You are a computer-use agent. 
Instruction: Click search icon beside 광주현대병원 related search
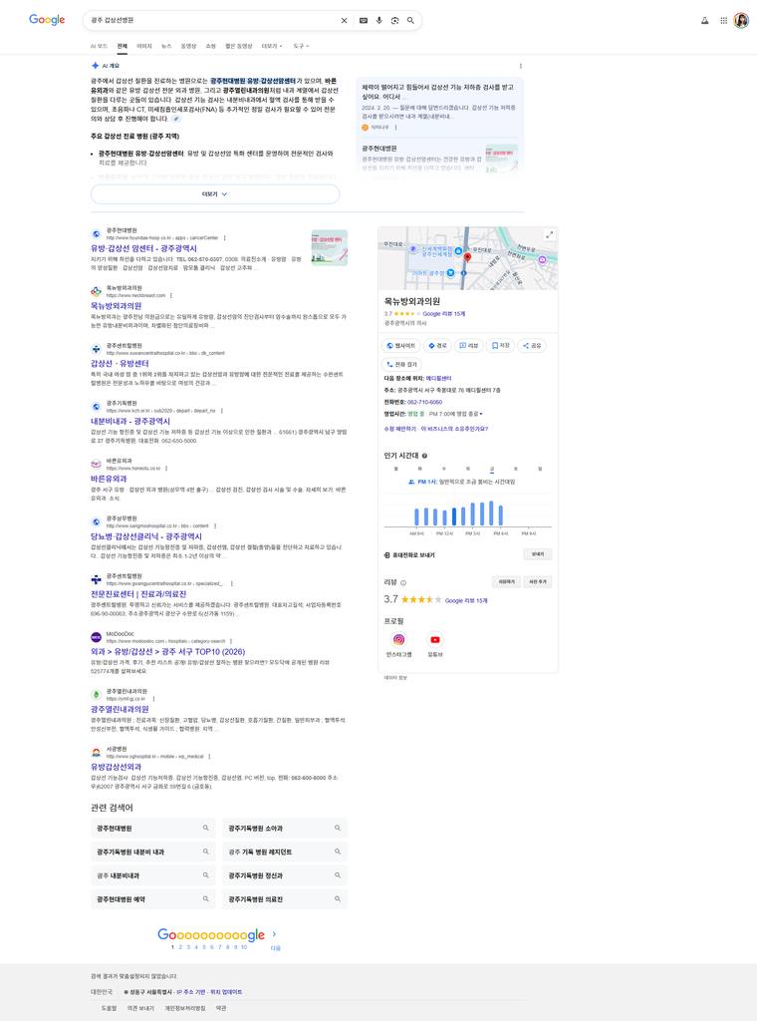(205, 829)
